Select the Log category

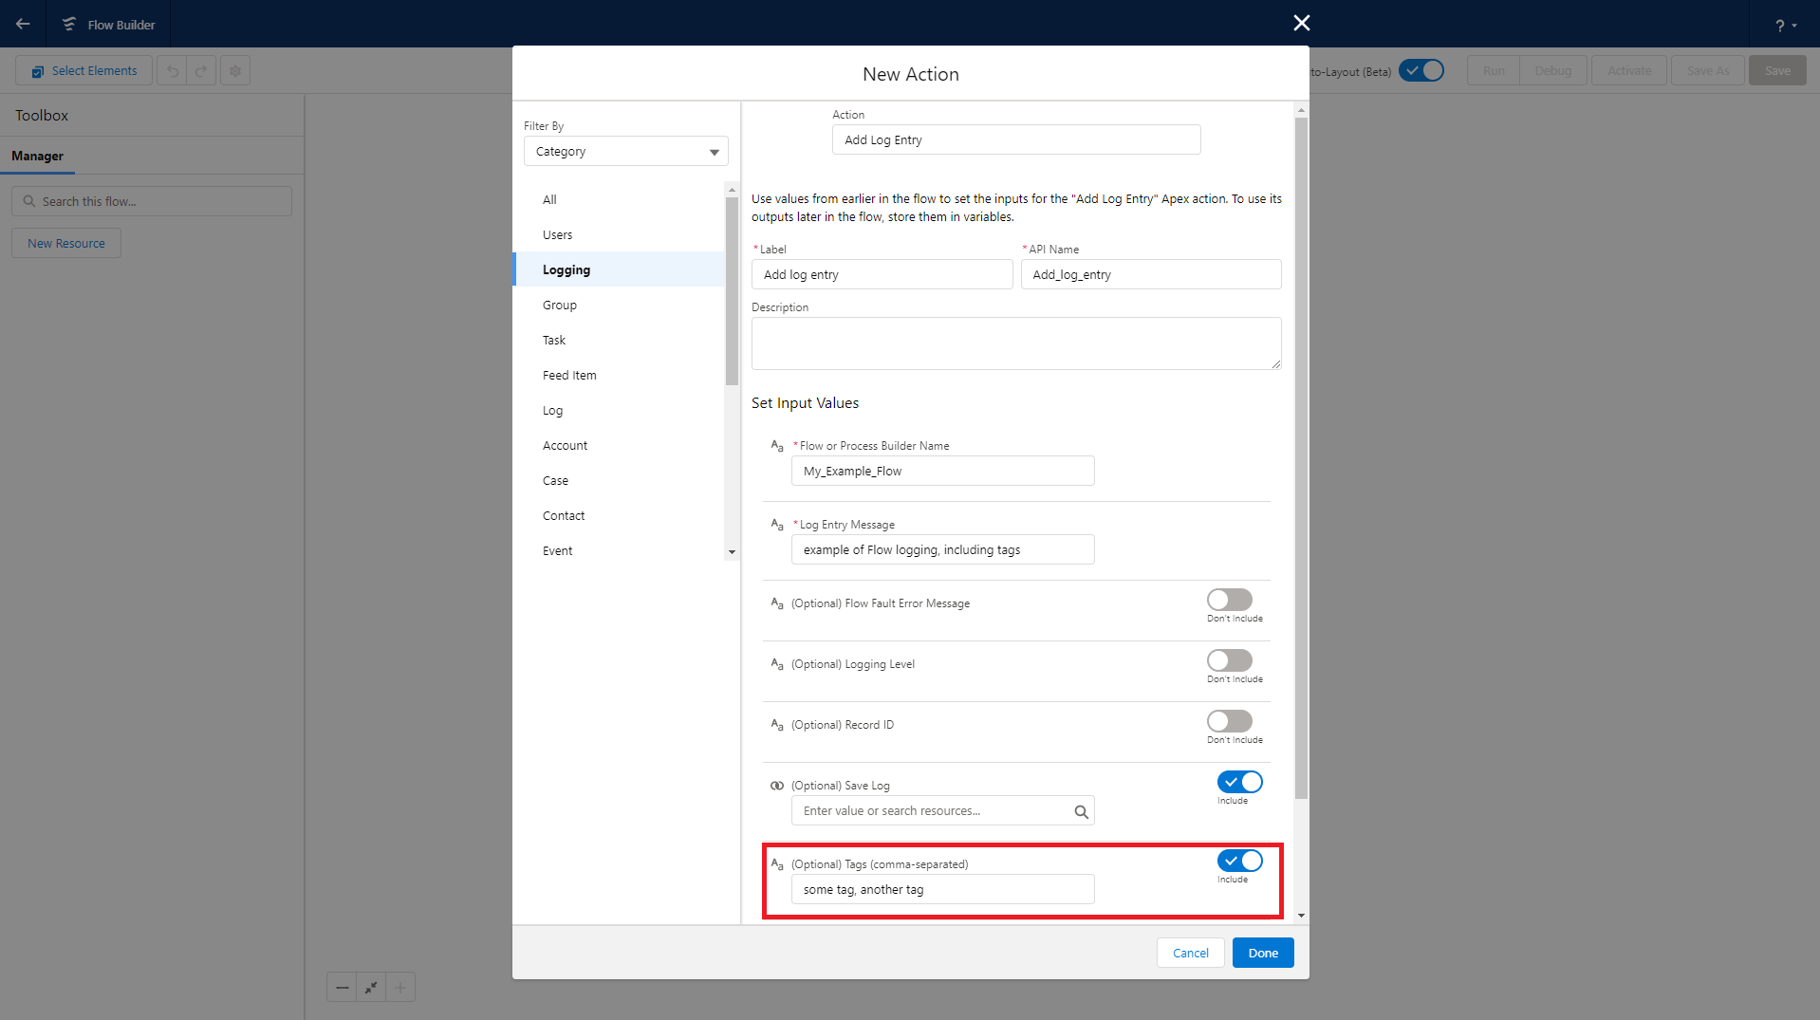tap(619, 410)
